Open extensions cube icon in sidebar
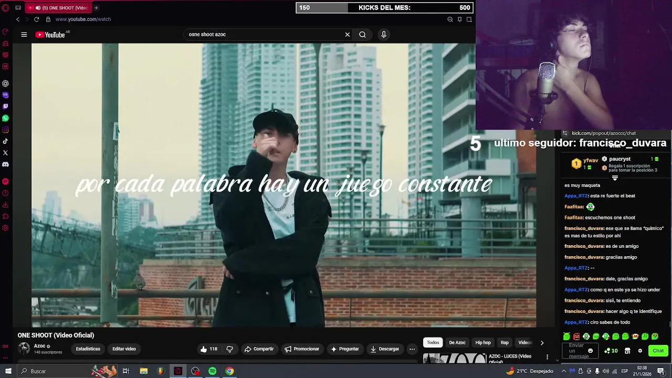Screen dimensions: 672x378 (5, 216)
